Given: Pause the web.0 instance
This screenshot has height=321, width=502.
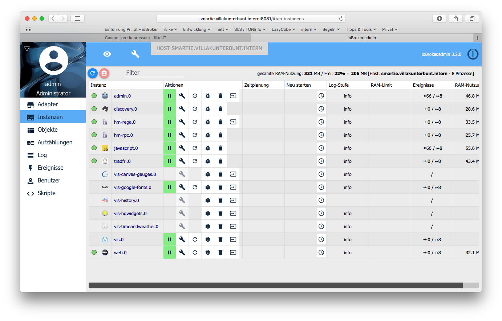Looking at the screenshot, I should point(170,252).
